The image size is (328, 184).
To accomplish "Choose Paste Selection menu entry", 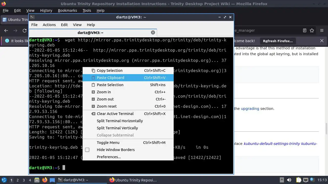I will coord(128,85).
